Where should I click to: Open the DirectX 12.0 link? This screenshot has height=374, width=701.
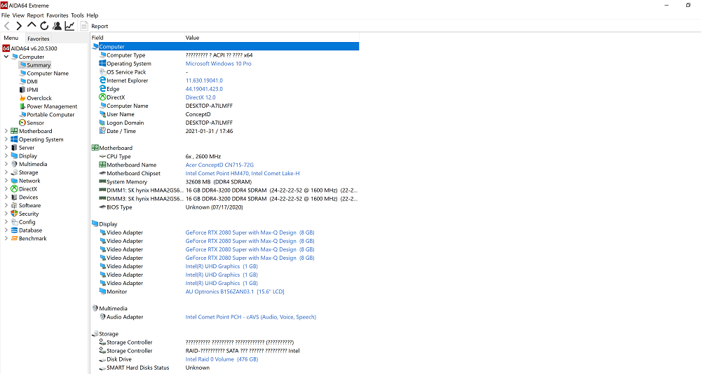(x=200, y=97)
